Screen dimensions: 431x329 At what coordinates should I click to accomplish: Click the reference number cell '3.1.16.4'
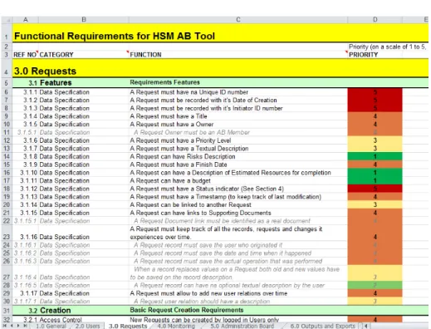point(26,273)
